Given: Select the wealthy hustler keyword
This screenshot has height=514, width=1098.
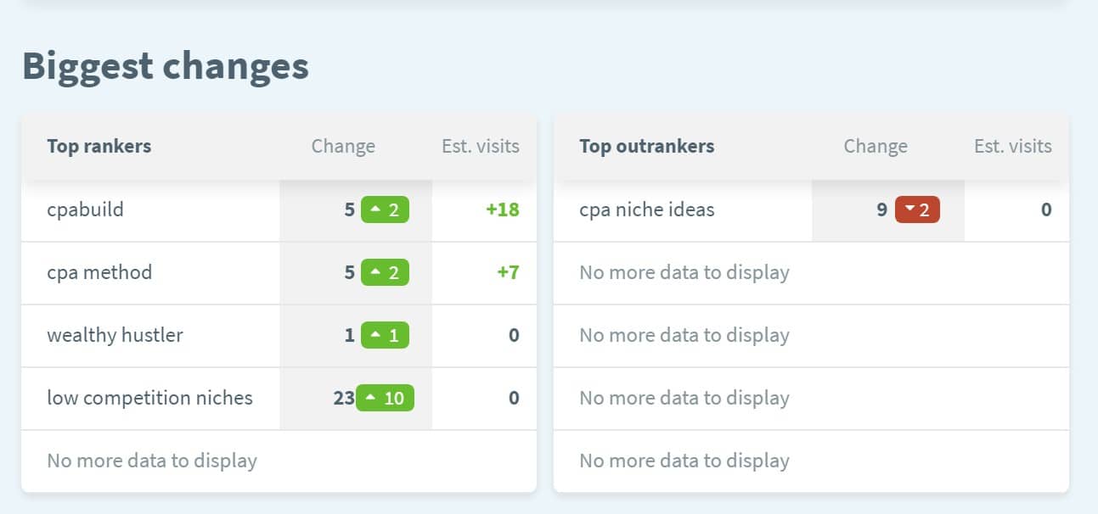Looking at the screenshot, I should pos(115,335).
